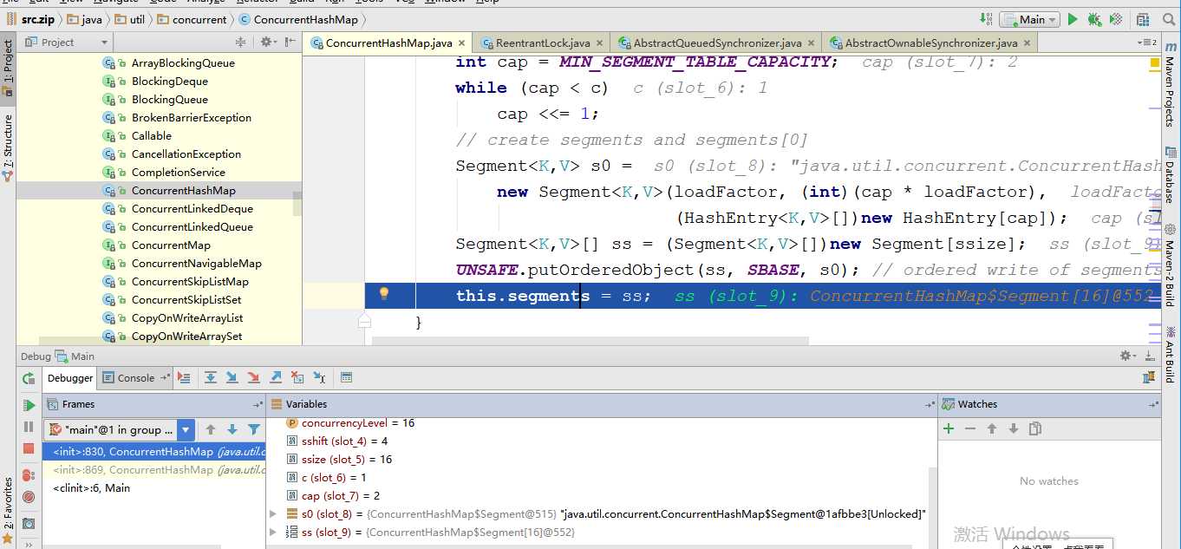Screen dimensions: 1181x549
Task: Click Show Execution Point icon
Action: tap(184, 377)
